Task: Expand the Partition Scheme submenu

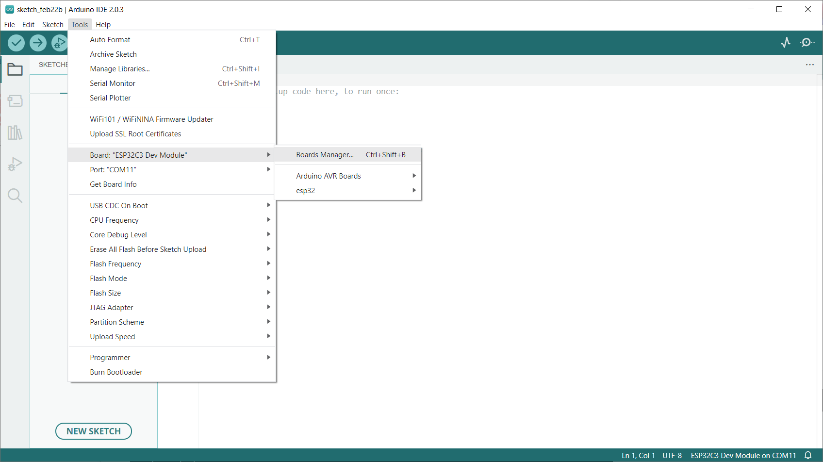Action: pyautogui.click(x=172, y=322)
